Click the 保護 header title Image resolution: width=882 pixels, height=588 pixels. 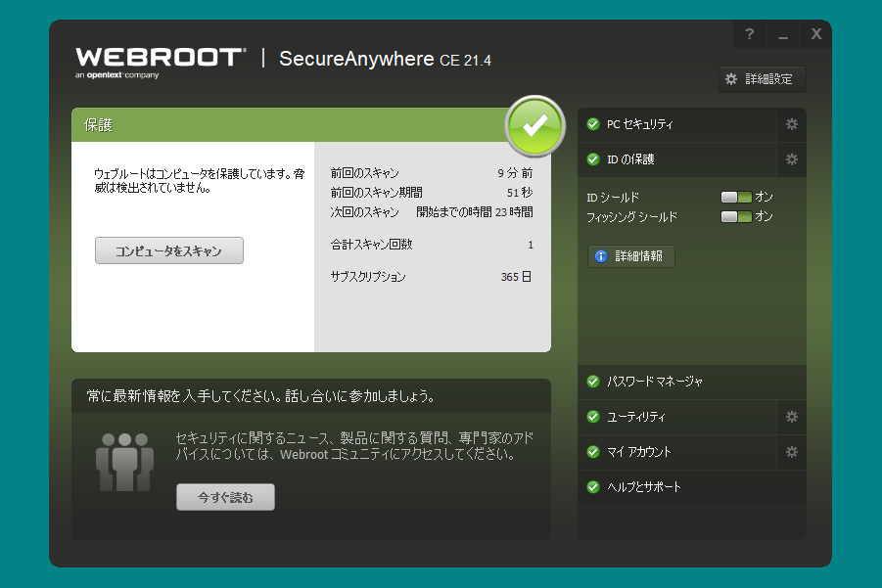tap(99, 125)
